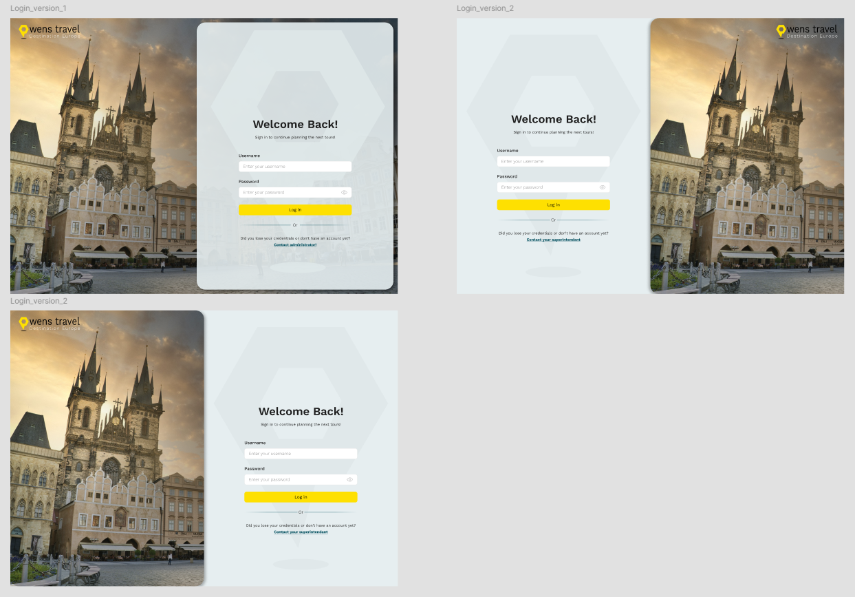Screen dimensions: 855x597
Task: Select the 'Sign in to continue' subtitle in Login_version_1
Action: click(x=295, y=138)
